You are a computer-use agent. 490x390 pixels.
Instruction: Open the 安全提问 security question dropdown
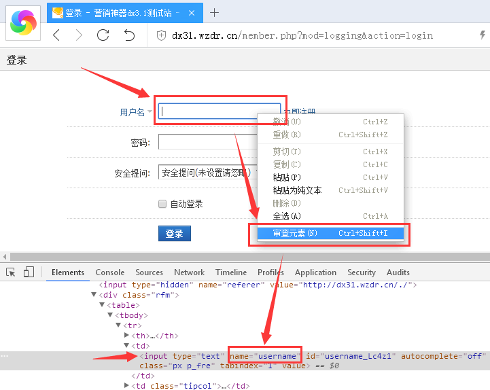coord(207,173)
